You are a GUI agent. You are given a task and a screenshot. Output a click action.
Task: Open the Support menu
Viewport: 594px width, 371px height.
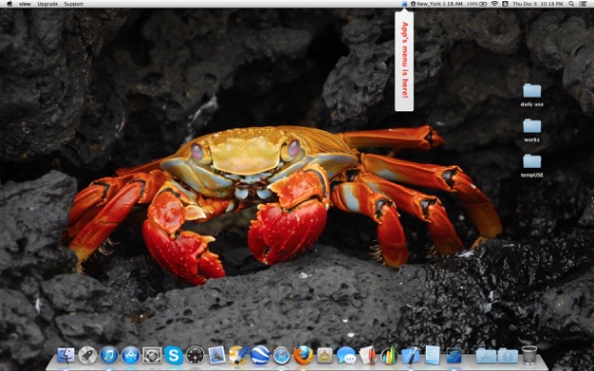(x=73, y=4)
